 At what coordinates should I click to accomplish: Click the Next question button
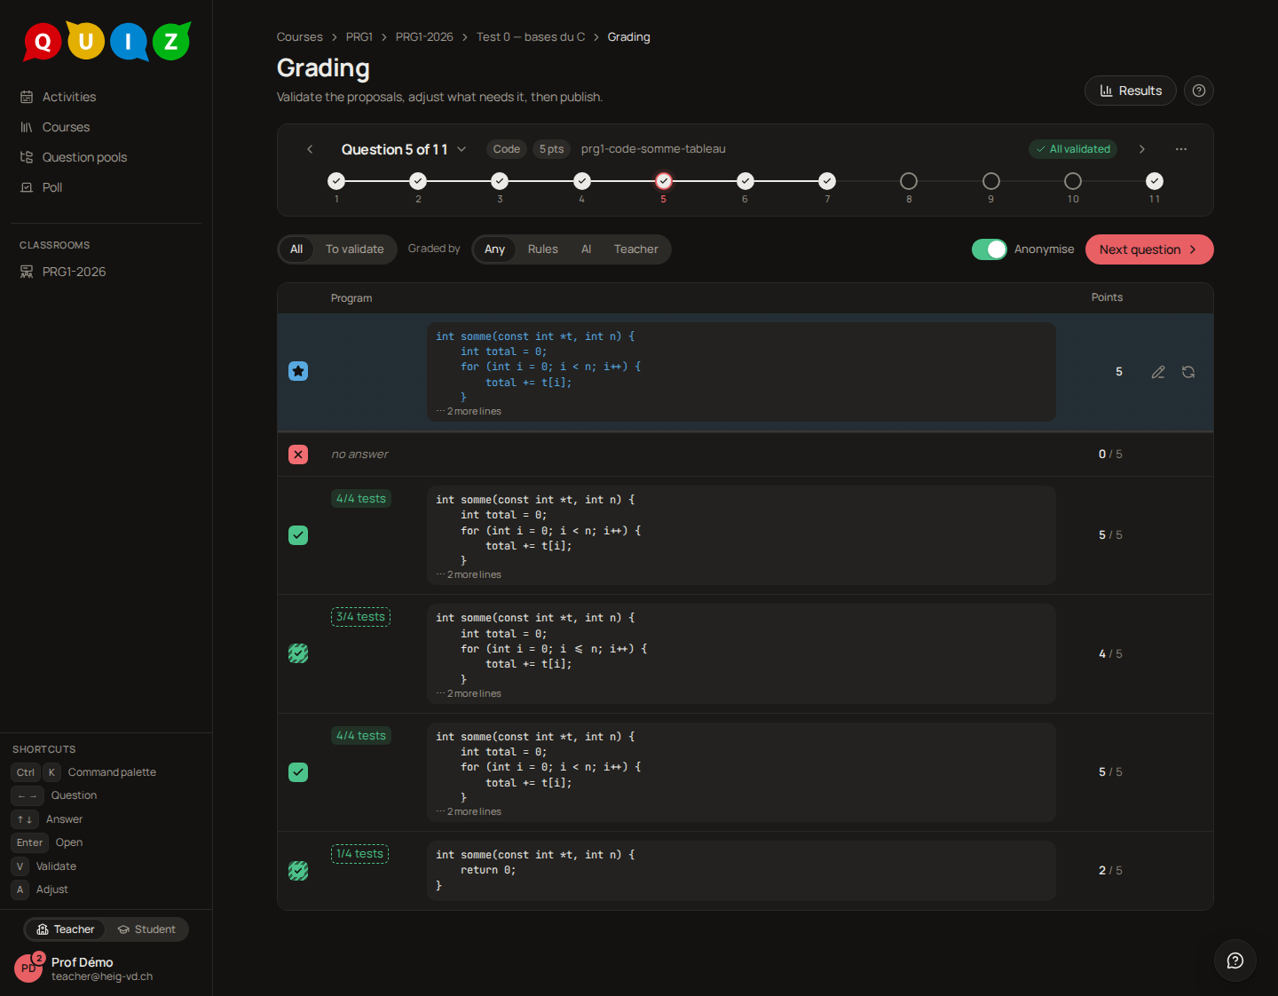[1149, 249]
